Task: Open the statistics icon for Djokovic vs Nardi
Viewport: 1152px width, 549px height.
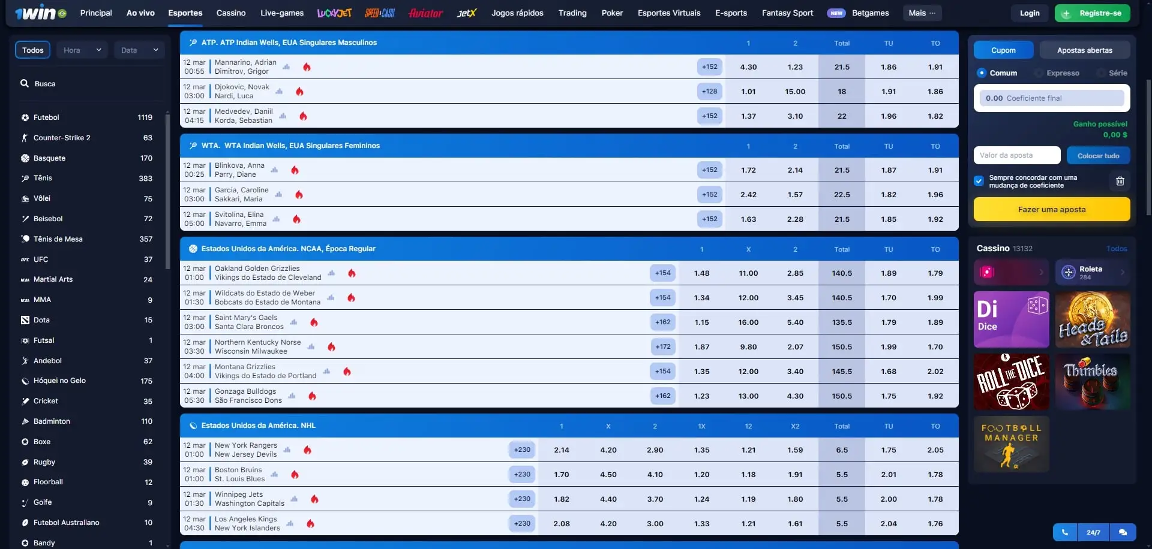Action: click(x=279, y=92)
